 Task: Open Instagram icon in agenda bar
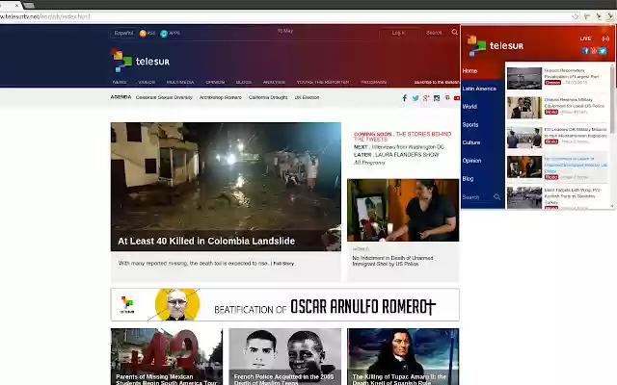[x=437, y=98]
